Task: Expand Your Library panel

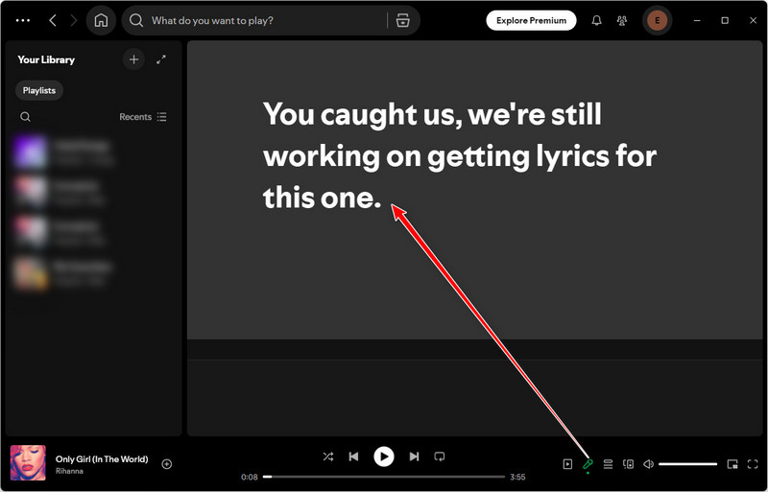Action: [161, 59]
